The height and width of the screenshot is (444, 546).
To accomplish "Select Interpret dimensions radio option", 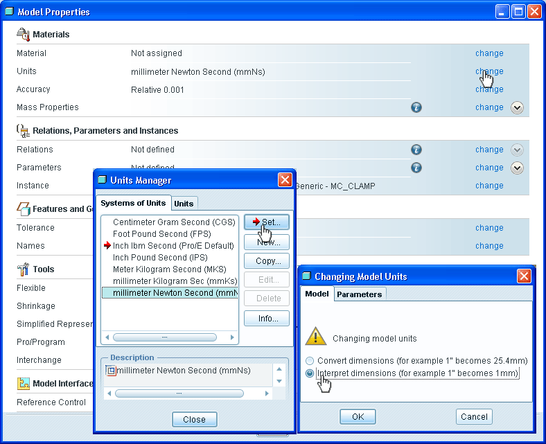I will coord(310,373).
